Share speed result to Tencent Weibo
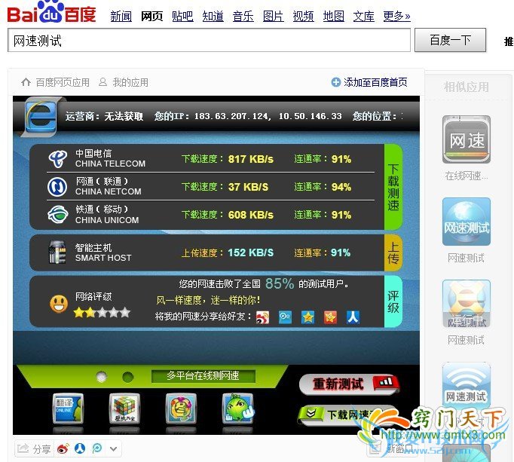This screenshot has height=462, width=514. 285,317
